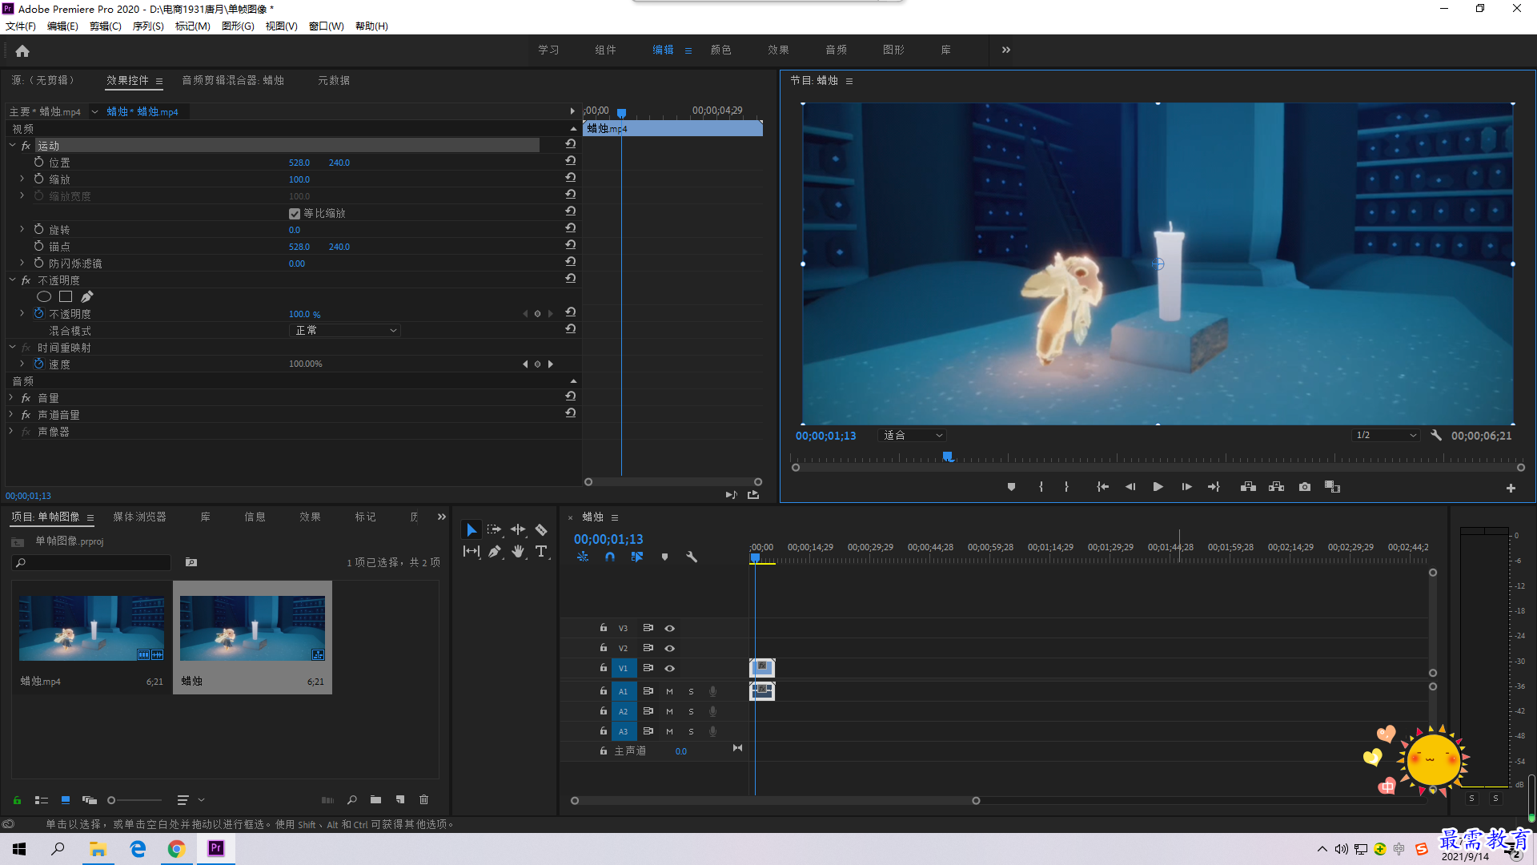Viewport: 1537px width, 865px height.
Task: Select the Slip tool
Action: coord(472,551)
